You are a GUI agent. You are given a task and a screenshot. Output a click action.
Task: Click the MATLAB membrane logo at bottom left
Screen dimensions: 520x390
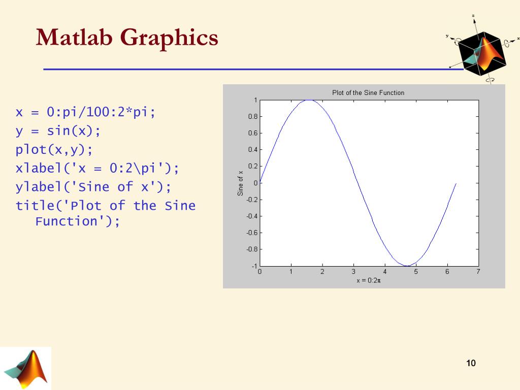point(26,369)
